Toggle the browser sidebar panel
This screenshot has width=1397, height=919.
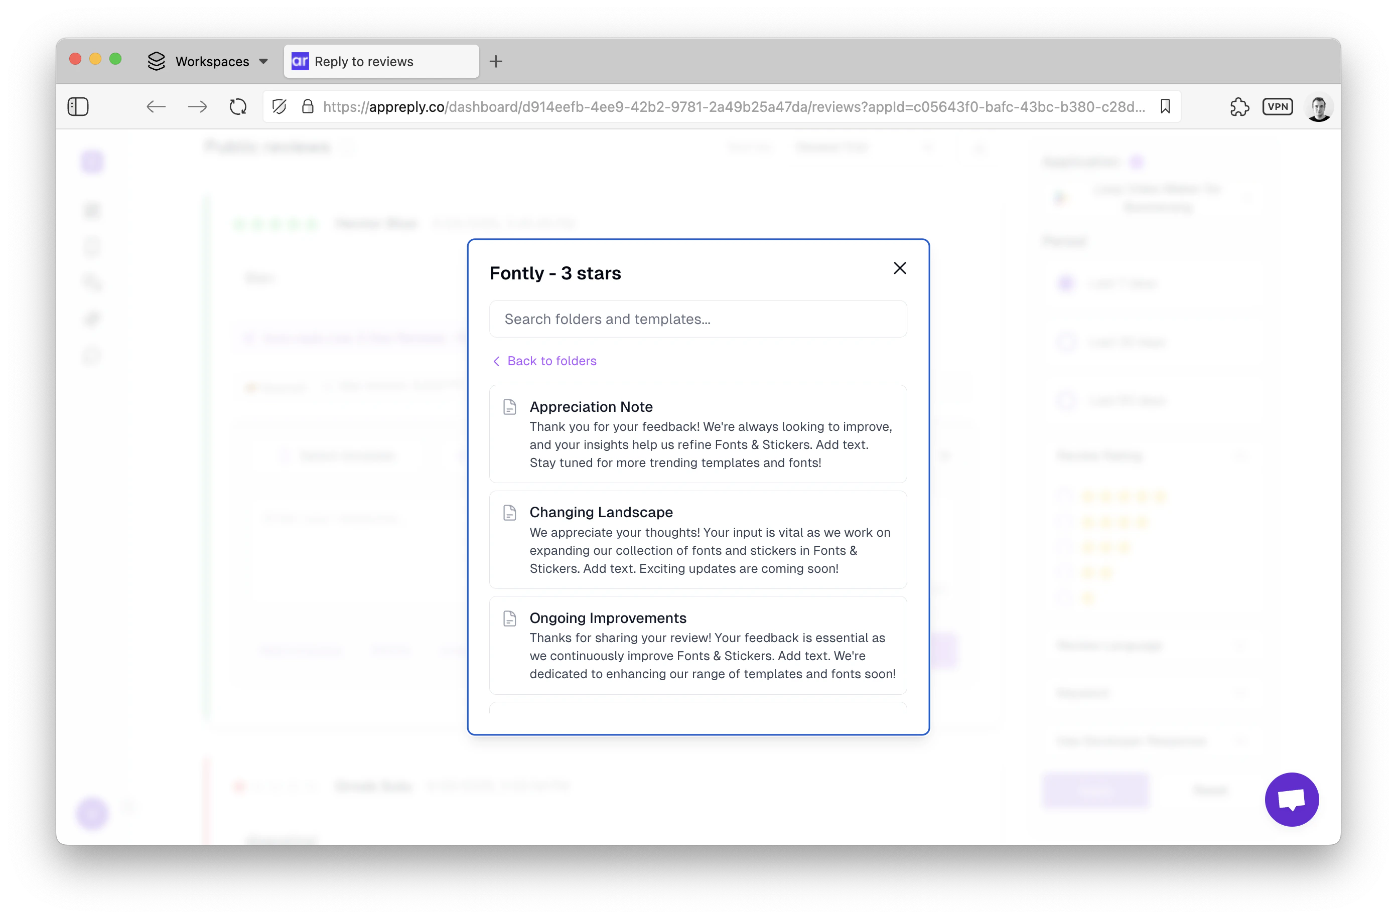tap(78, 106)
